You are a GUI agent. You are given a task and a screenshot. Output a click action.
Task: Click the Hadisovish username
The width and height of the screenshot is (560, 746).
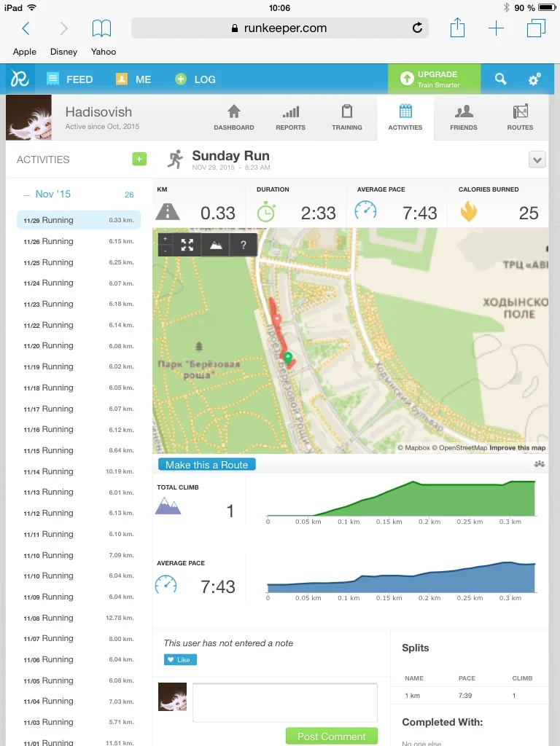pos(98,111)
